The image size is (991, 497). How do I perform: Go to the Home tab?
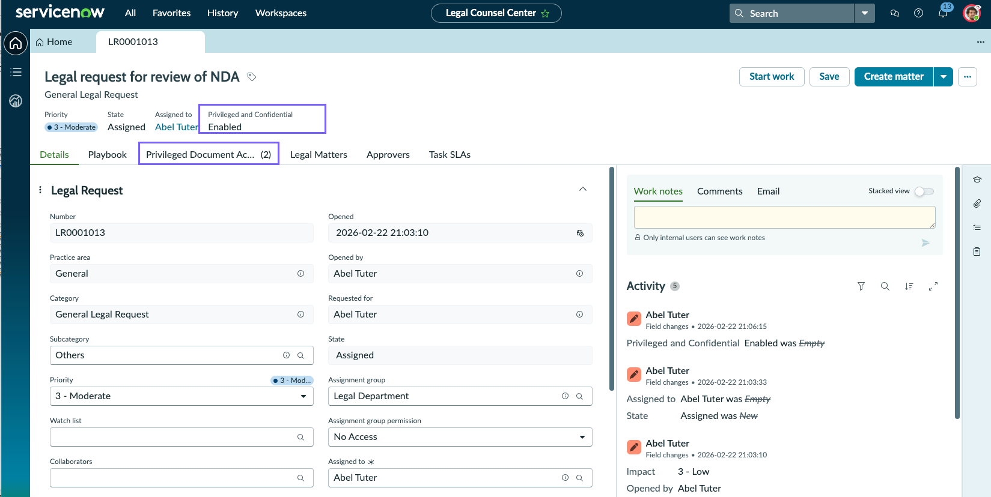54,42
